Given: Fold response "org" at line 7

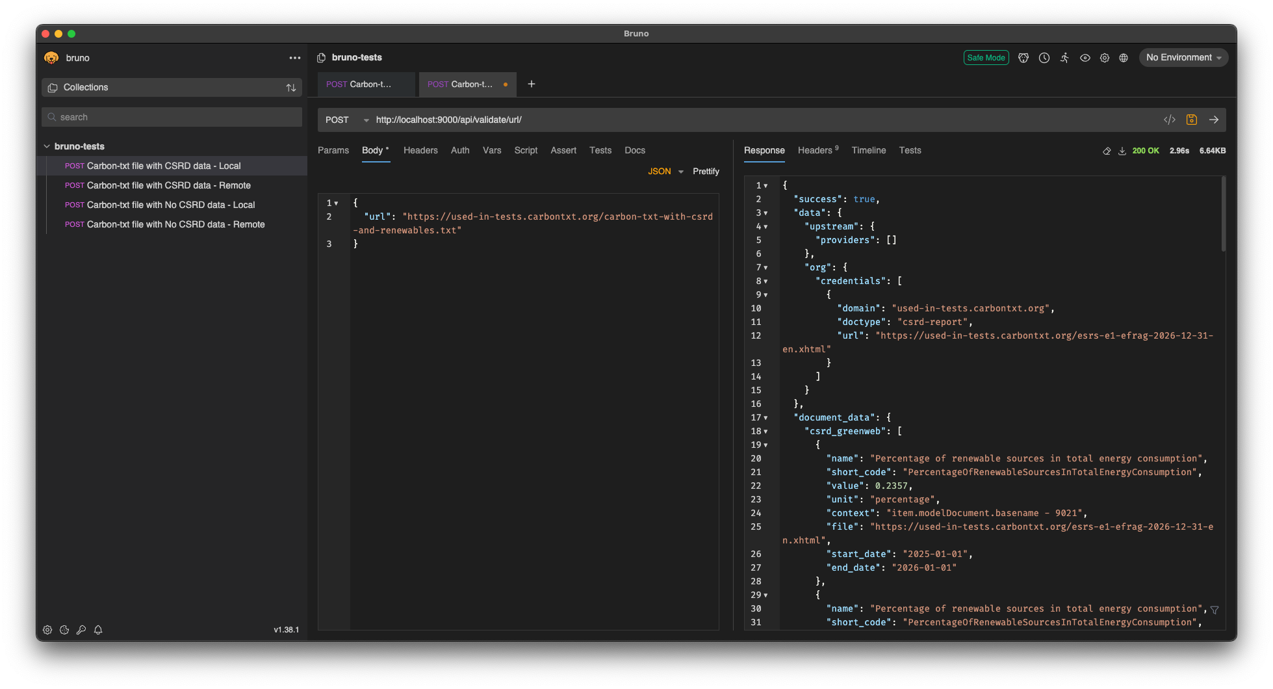Looking at the screenshot, I should pos(766,268).
